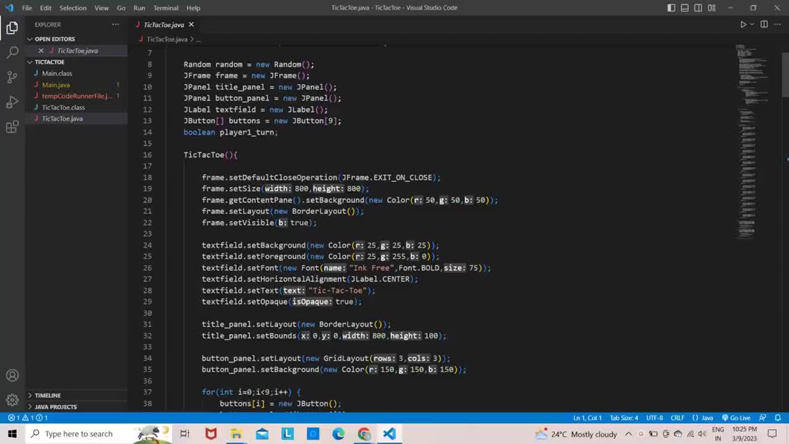Open File Explorer from taskbar
Image resolution: width=789 pixels, height=444 pixels.
click(236, 434)
